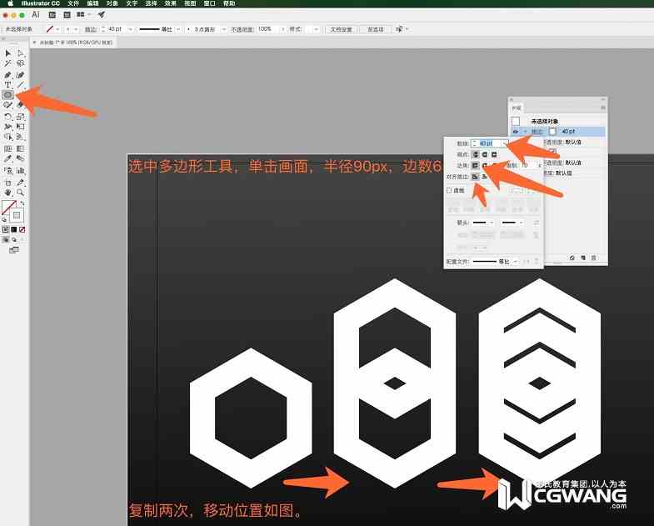Select the Magic Wand tool
This screenshot has width=654, height=526.
[x=7, y=63]
